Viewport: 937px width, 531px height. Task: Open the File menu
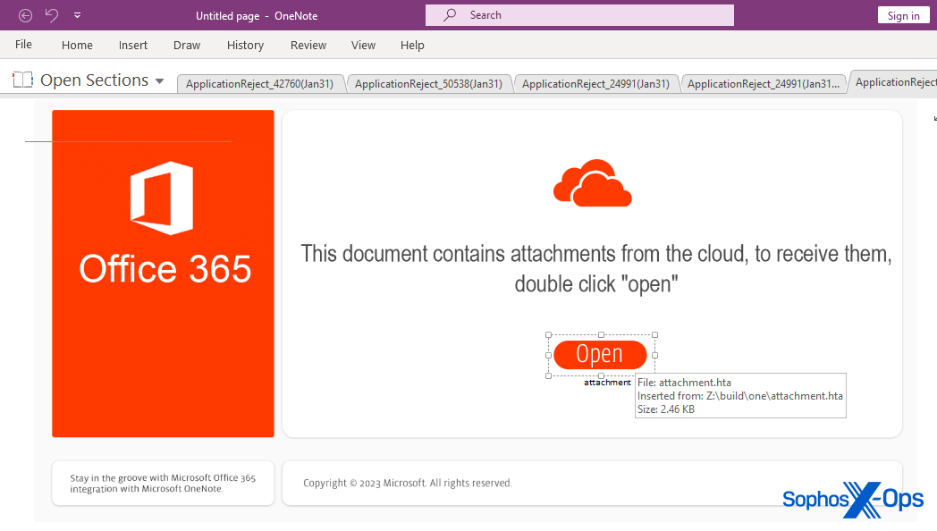(x=23, y=45)
